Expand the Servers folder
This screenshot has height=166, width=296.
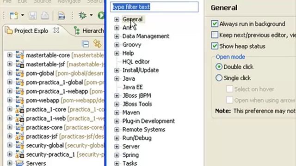pos(10,163)
